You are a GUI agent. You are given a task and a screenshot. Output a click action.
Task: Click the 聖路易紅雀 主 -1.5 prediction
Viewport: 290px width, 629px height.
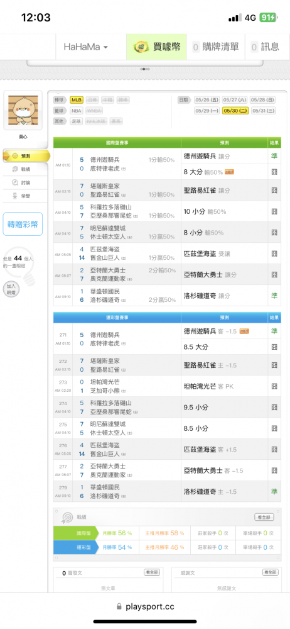(x=210, y=365)
